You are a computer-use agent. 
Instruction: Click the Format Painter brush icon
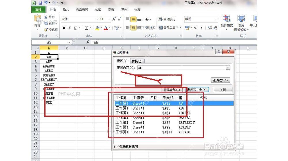[46, 30]
